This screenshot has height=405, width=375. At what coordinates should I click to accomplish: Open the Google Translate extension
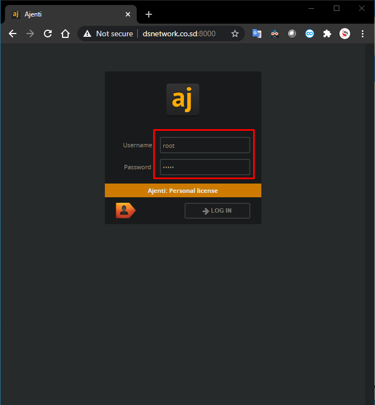257,34
